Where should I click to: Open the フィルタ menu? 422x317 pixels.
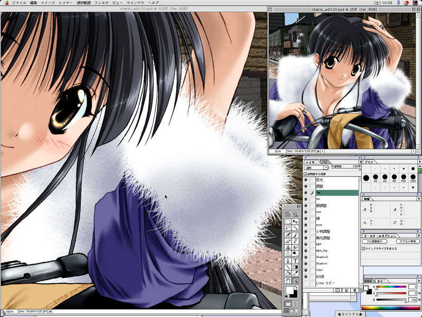click(x=101, y=3)
